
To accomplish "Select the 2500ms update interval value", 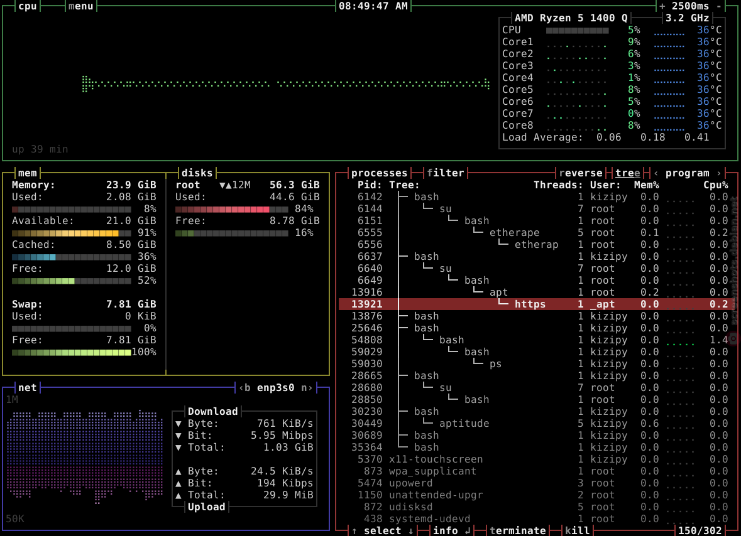I will 691,6.
